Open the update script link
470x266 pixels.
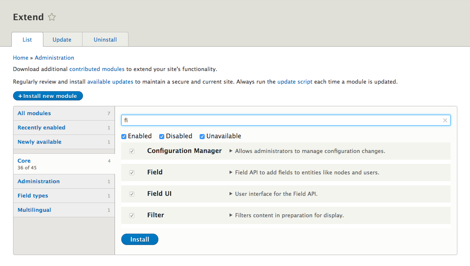click(x=295, y=82)
